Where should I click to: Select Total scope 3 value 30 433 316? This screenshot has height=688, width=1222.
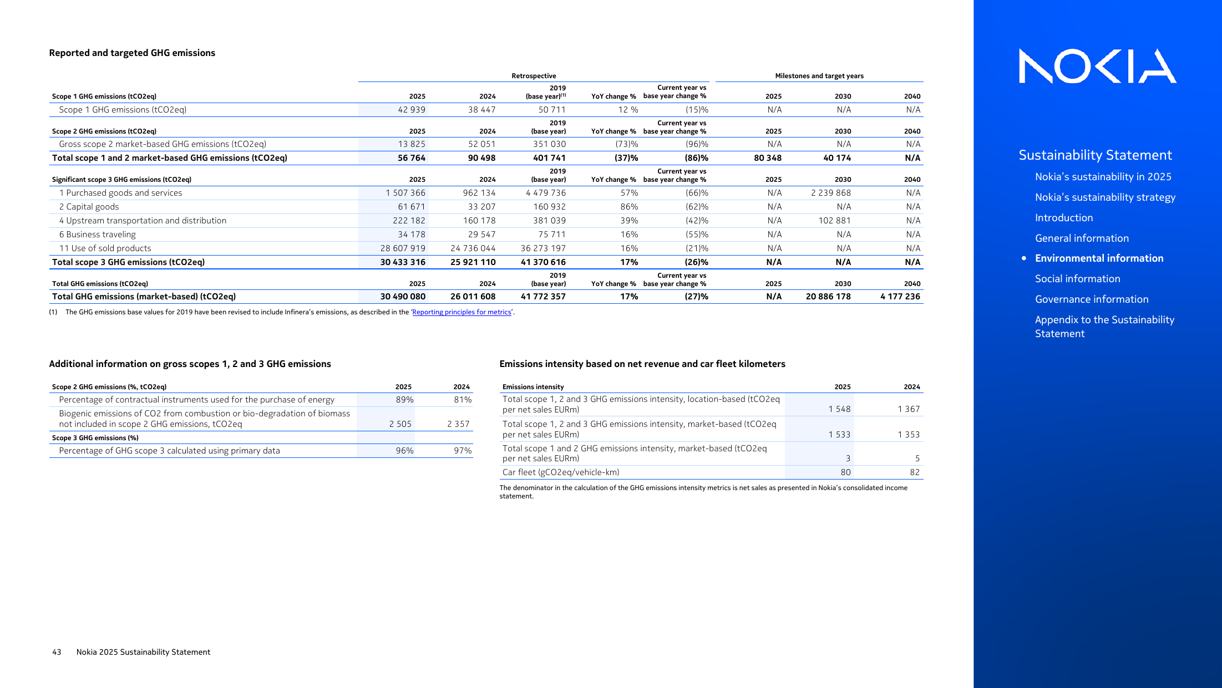pos(403,262)
